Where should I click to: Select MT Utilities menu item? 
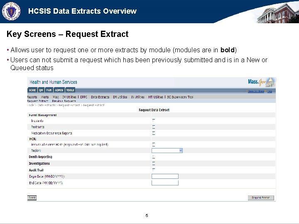[x=156, y=97]
